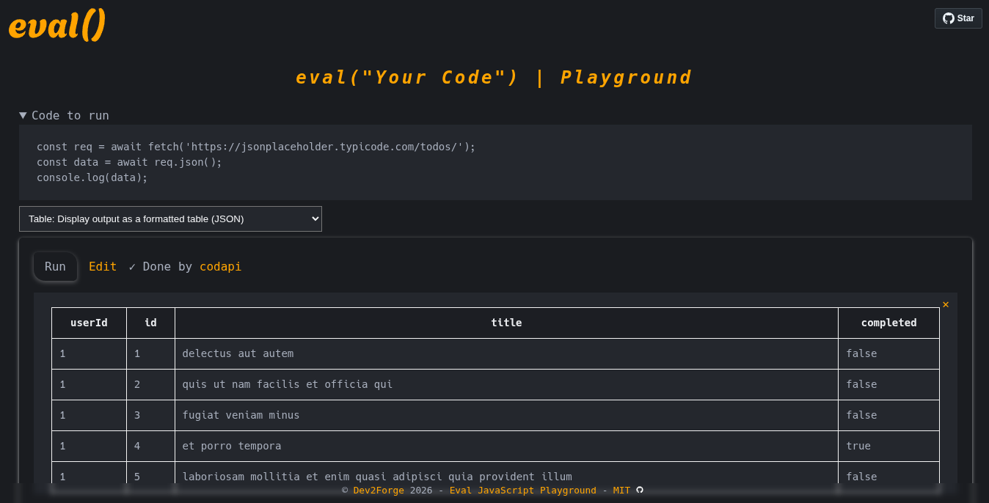989x503 pixels.
Task: Click the GitHub icon in the footer
Action: tap(640, 490)
